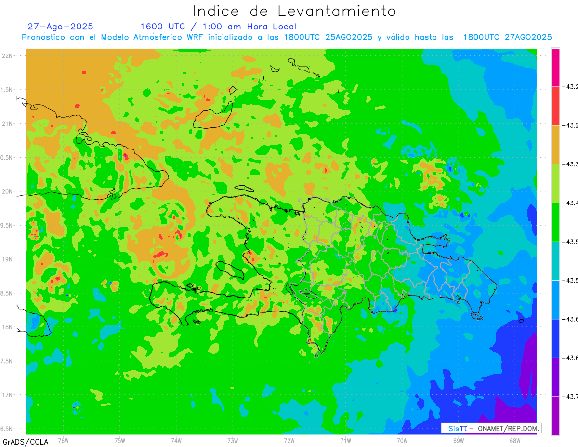Click the "74W" longitude label

tap(176, 441)
